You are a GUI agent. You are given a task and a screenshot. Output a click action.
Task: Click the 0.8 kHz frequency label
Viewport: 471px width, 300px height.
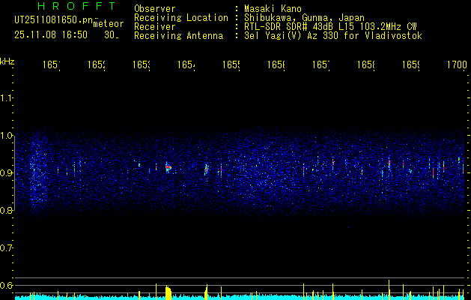[x=6, y=211]
